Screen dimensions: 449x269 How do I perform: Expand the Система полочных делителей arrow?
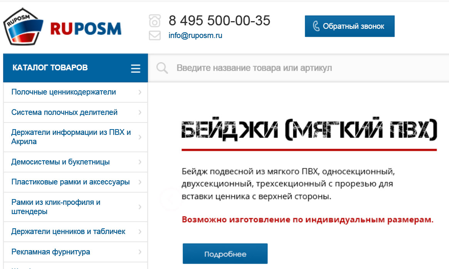click(x=140, y=113)
